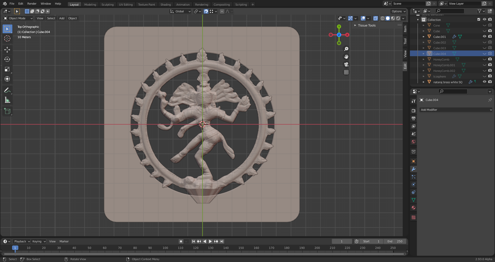Open the Texture properties tab
Image resolution: width=495 pixels, height=262 pixels.
pyautogui.click(x=413, y=218)
